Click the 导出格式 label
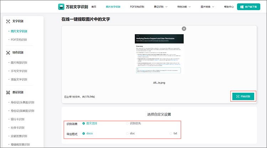 (72, 134)
